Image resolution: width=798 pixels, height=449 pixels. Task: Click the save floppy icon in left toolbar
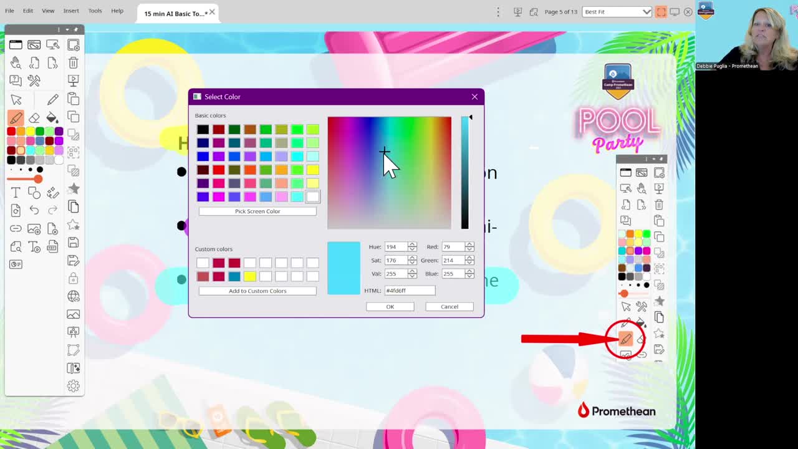click(x=73, y=242)
